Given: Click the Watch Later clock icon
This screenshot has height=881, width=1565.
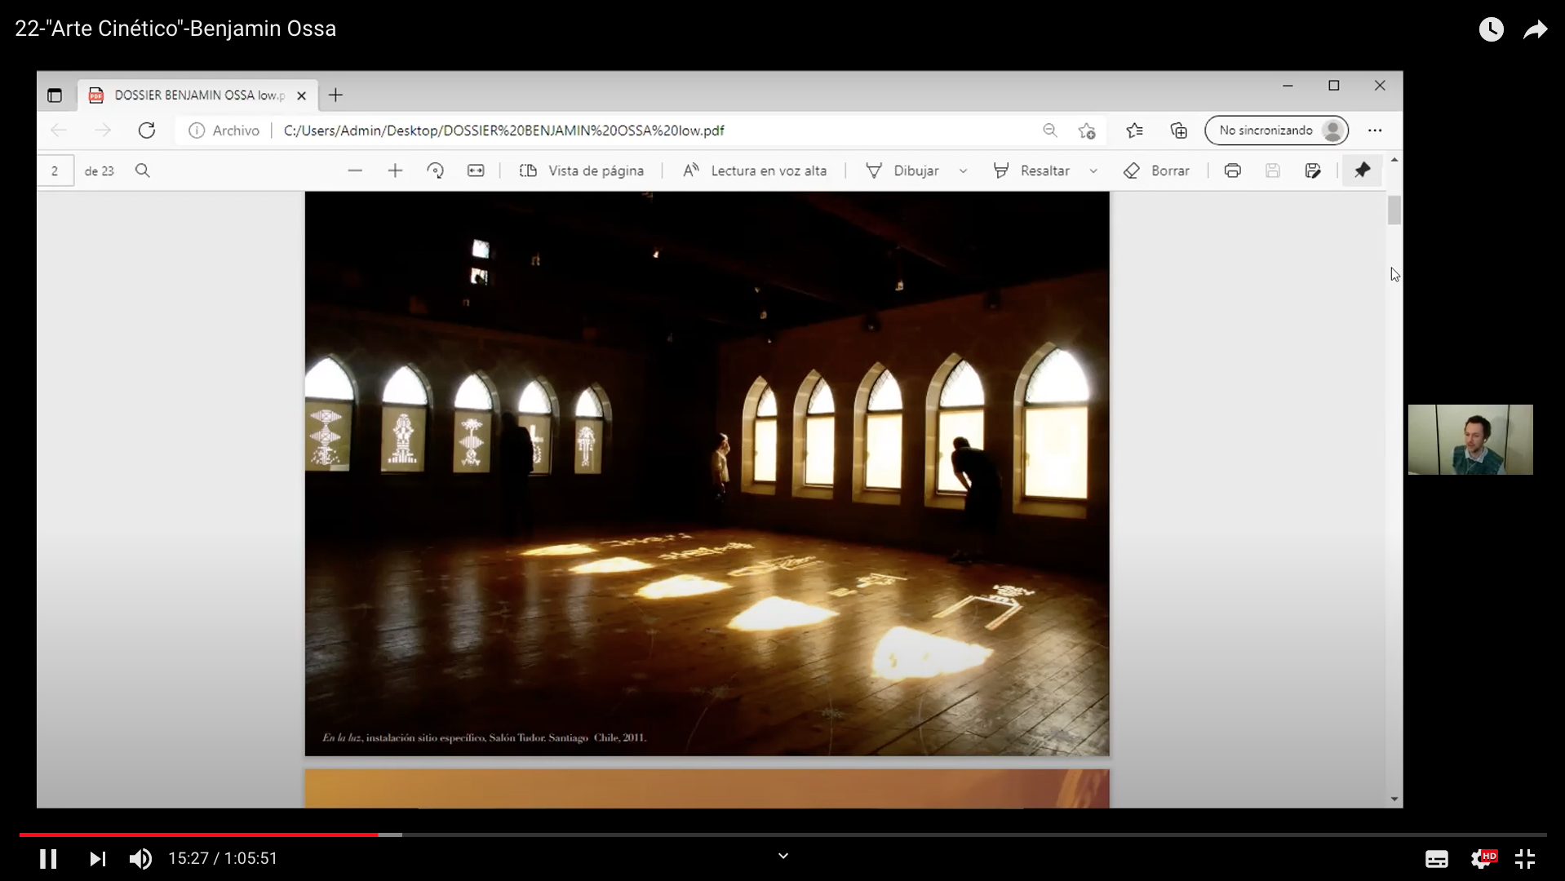Looking at the screenshot, I should tap(1491, 30).
